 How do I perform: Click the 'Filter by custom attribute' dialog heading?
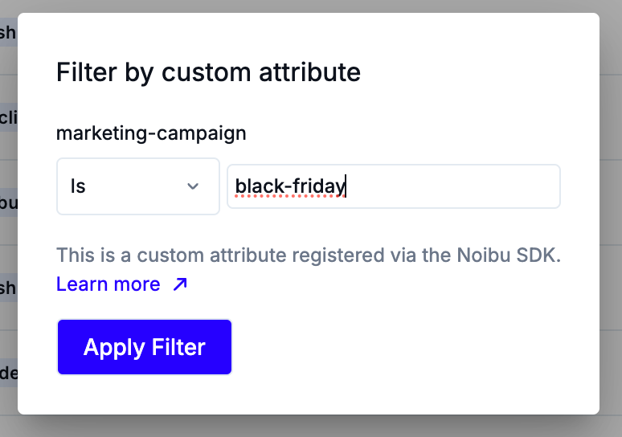click(x=208, y=72)
